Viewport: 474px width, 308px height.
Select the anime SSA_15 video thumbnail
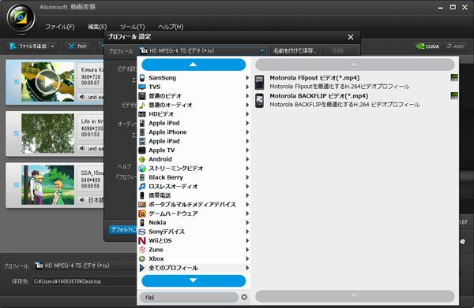pyautogui.click(x=47, y=185)
